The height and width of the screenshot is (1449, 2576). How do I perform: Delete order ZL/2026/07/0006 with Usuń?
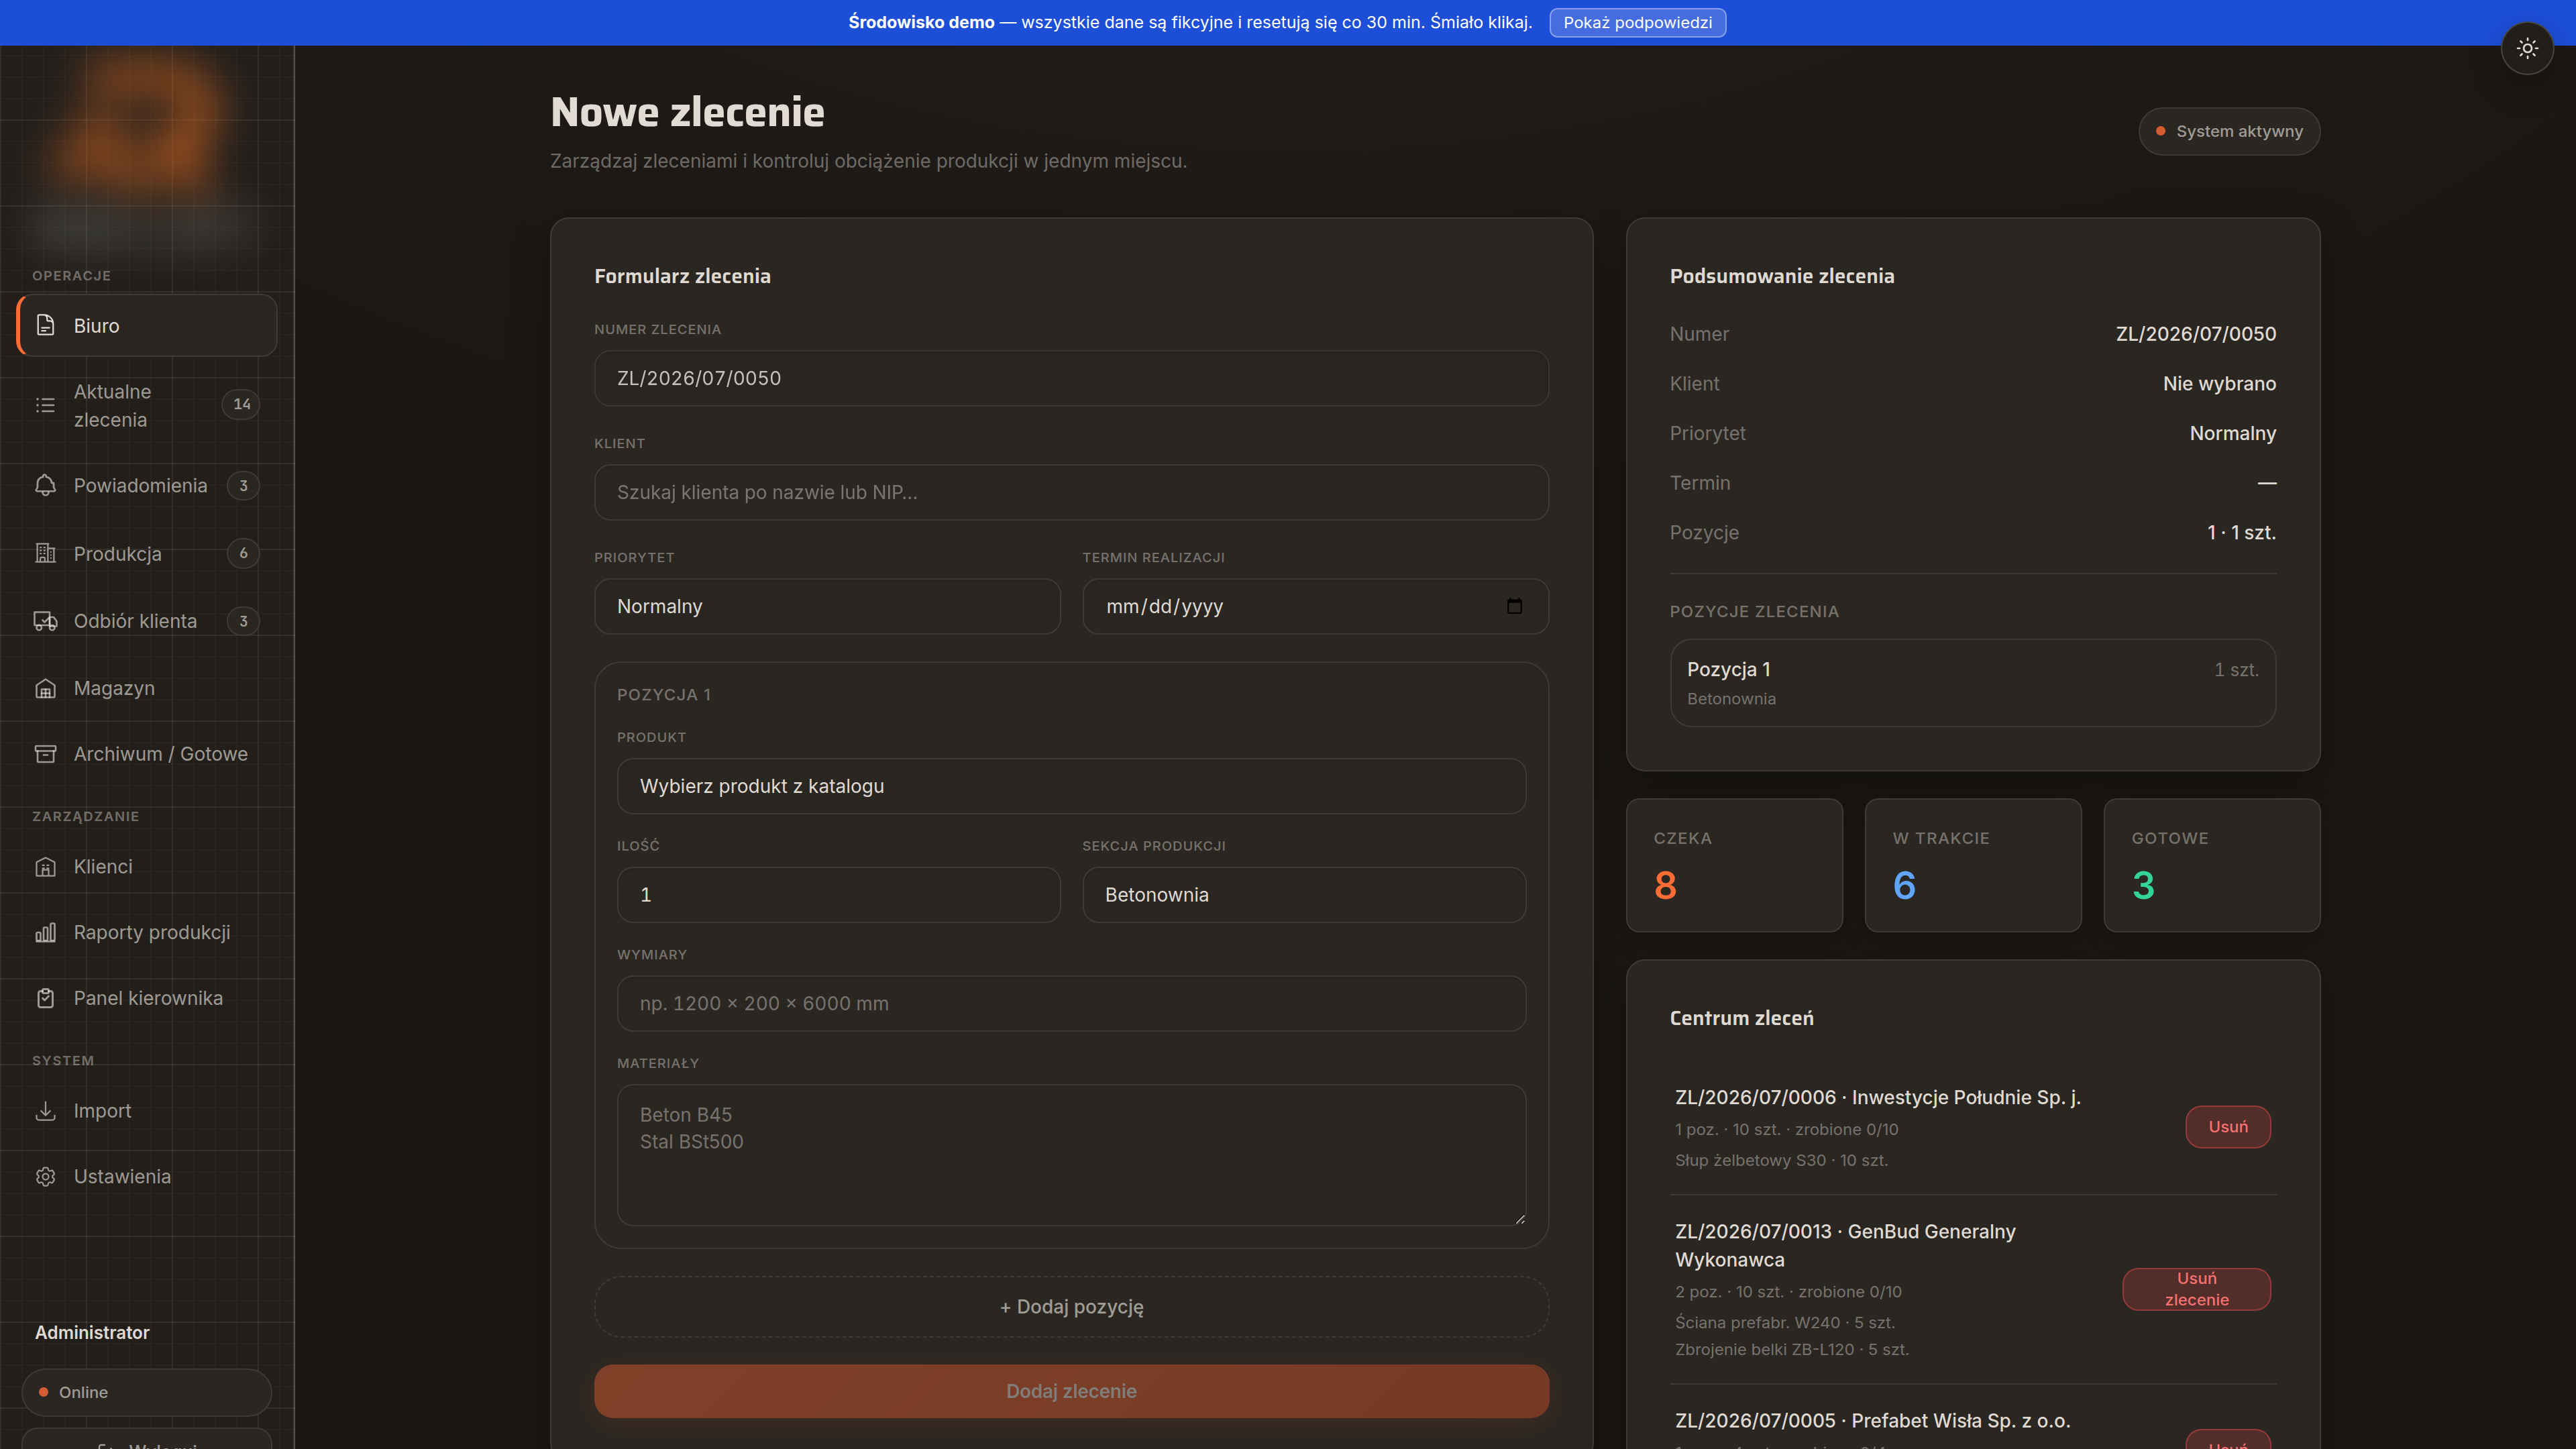(2228, 1127)
